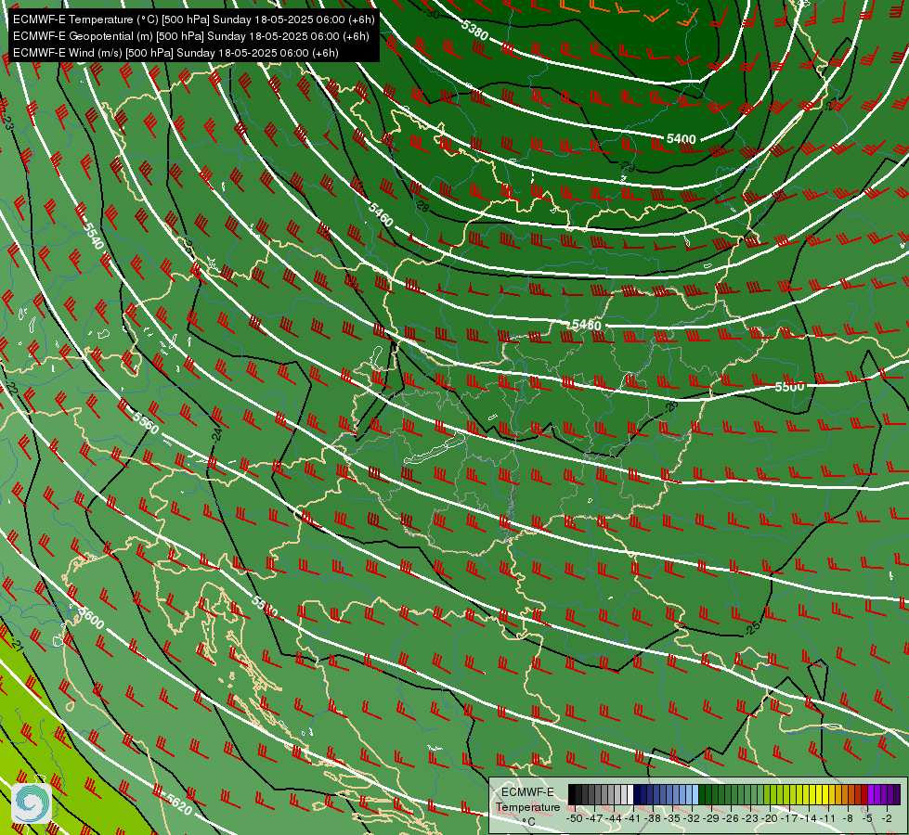The height and width of the screenshot is (835, 909).
Task: Click the -8 value on the legend scale
Action: (848, 818)
